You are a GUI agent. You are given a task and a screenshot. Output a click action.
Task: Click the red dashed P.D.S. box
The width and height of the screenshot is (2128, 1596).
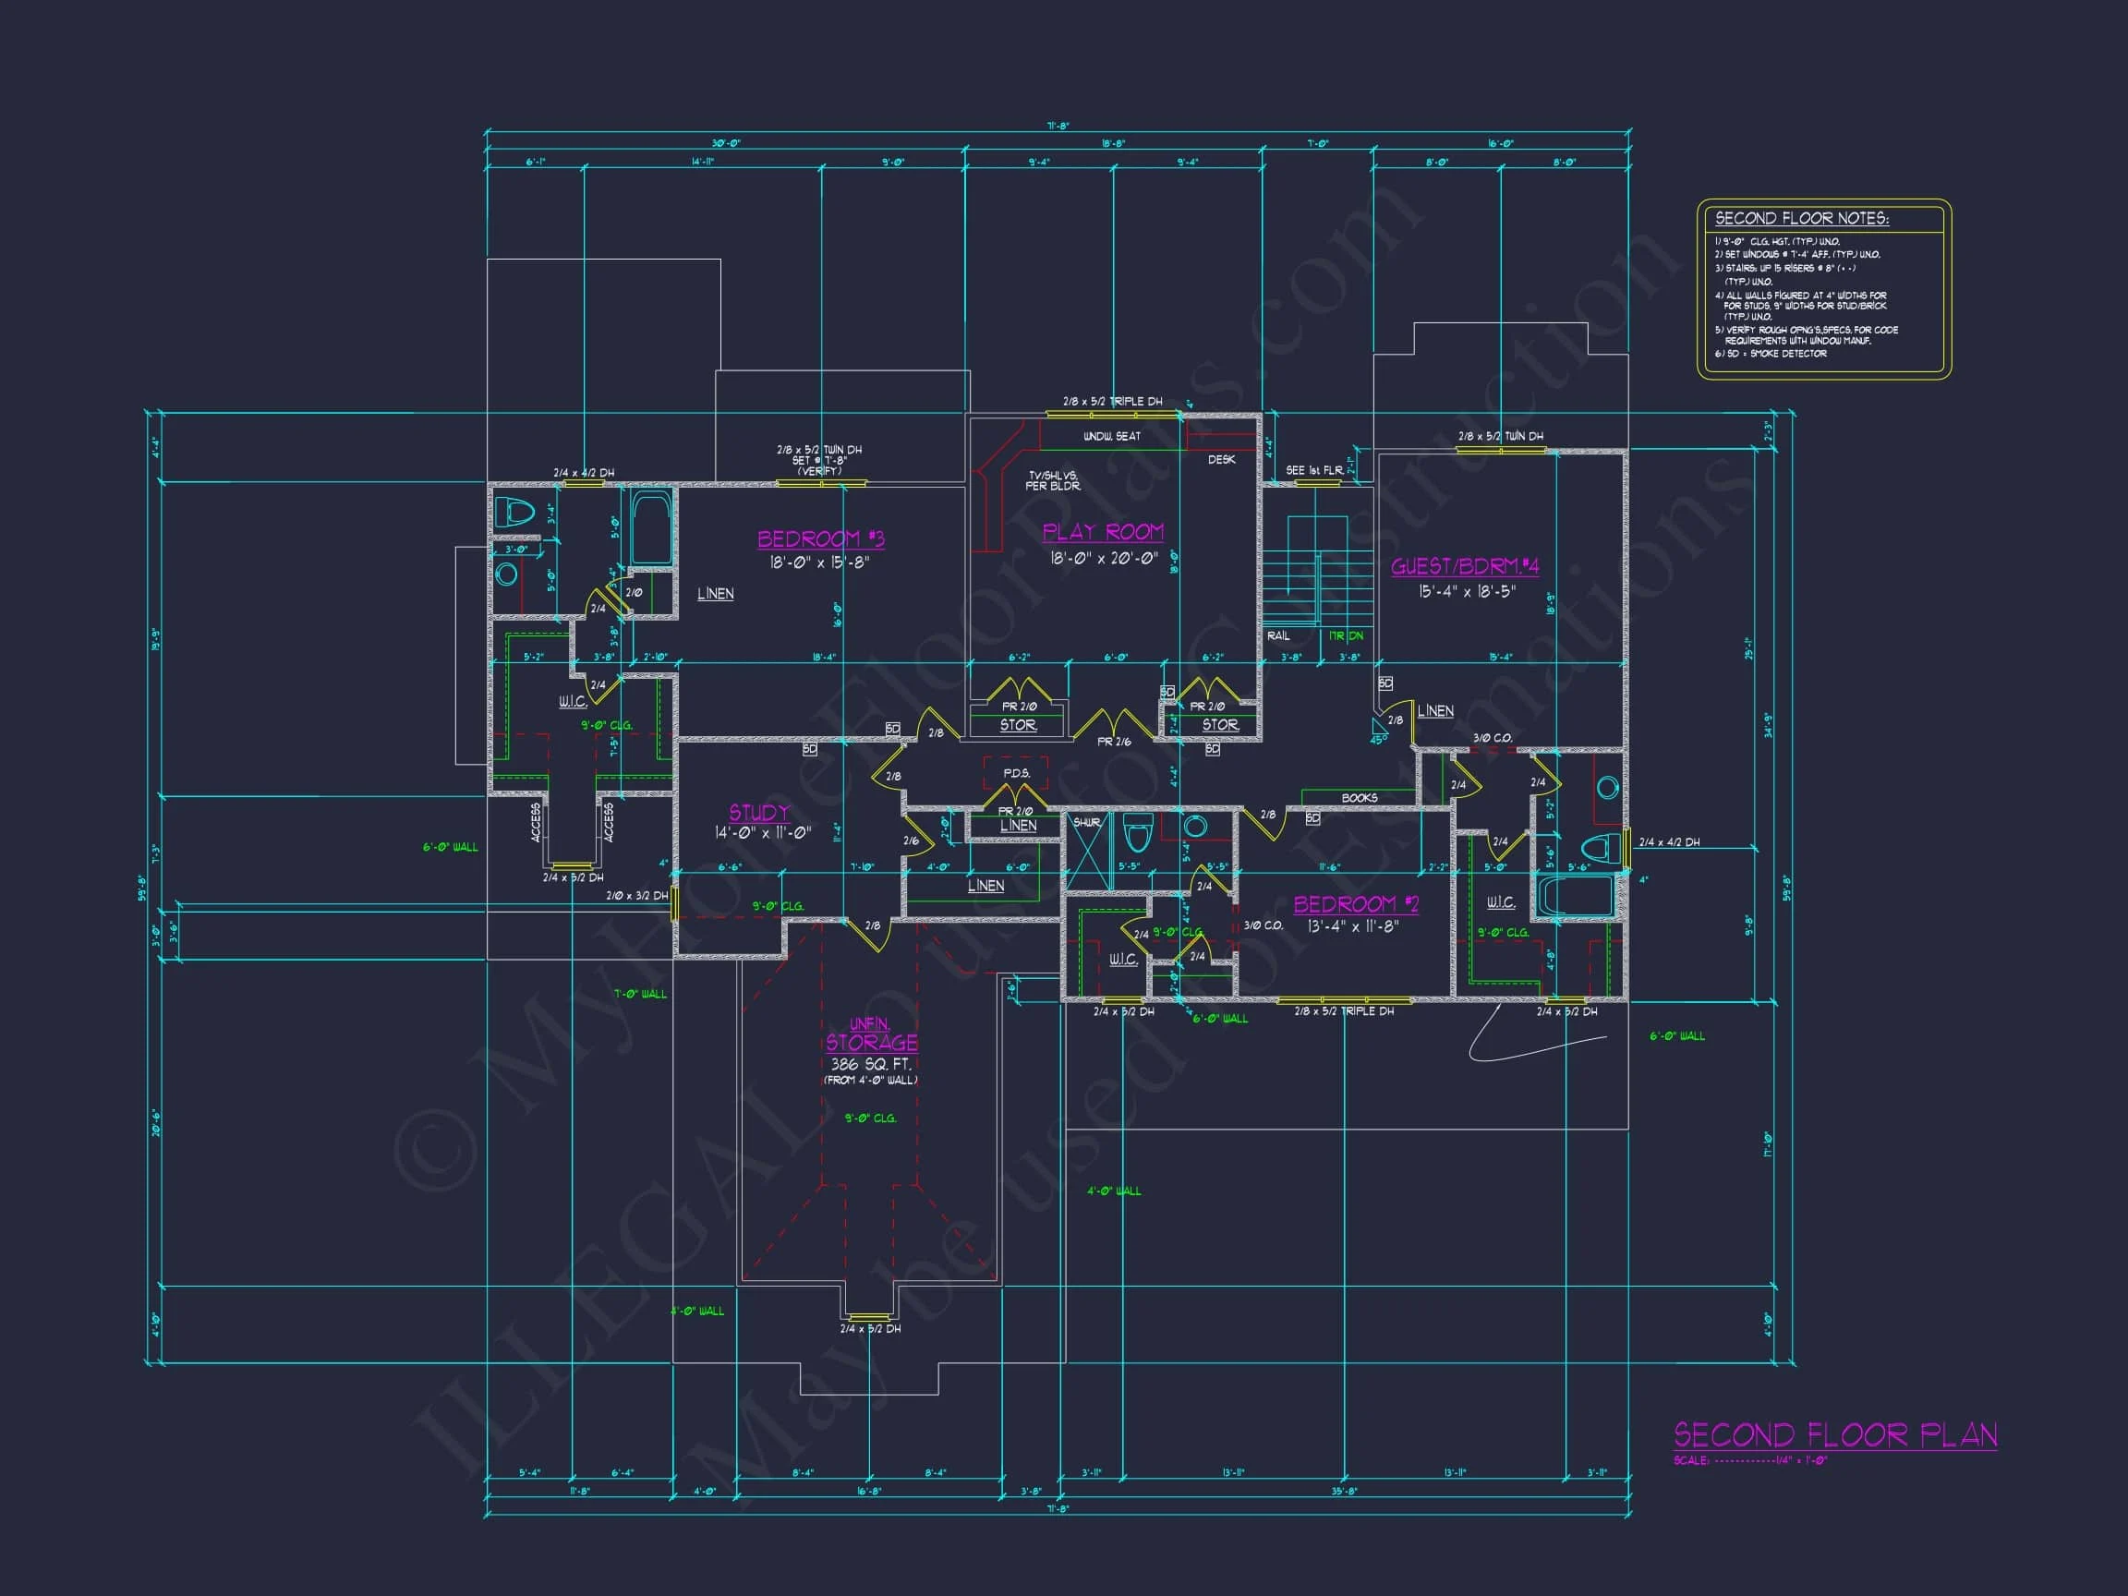click(1015, 773)
